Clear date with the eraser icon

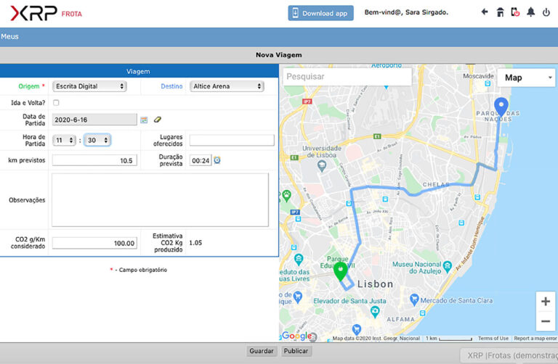point(157,120)
